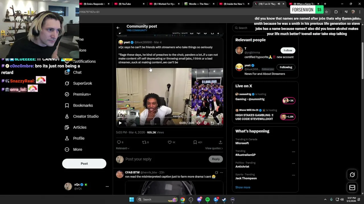Switch to the YouTube browser tab
This screenshot has width=364, height=204.
129,4
